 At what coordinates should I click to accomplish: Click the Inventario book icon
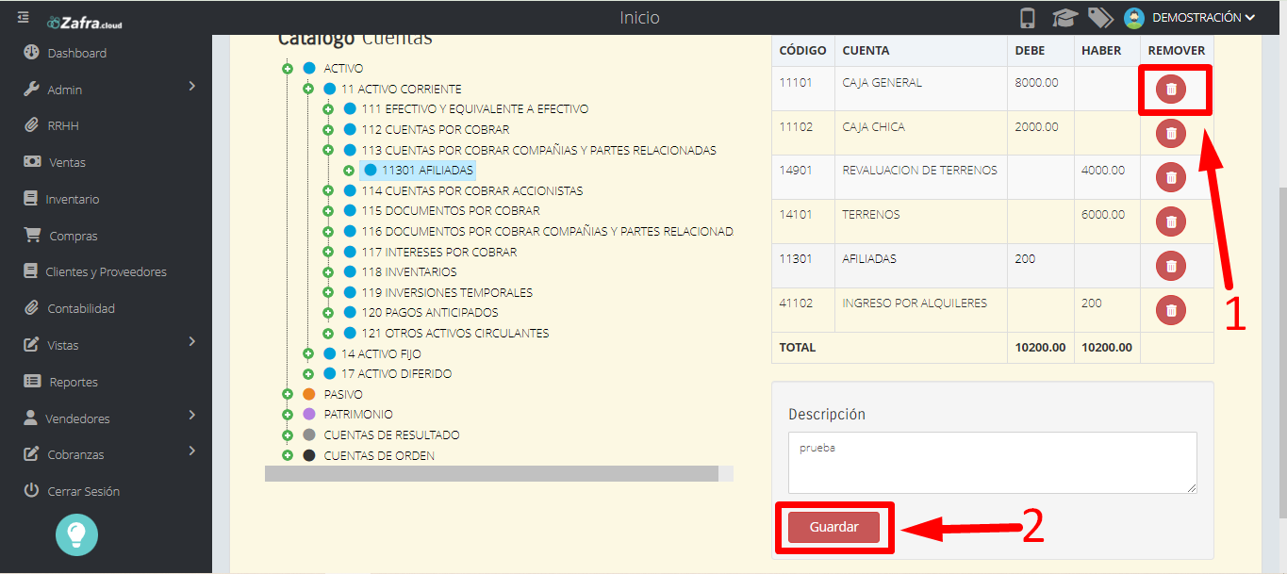coord(30,199)
